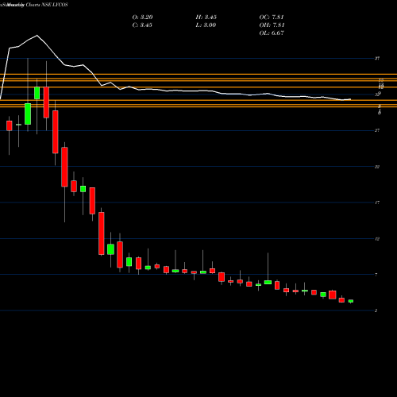397x397 pixels.
Task: Click the 12 price axis label
Action: tap(377, 239)
